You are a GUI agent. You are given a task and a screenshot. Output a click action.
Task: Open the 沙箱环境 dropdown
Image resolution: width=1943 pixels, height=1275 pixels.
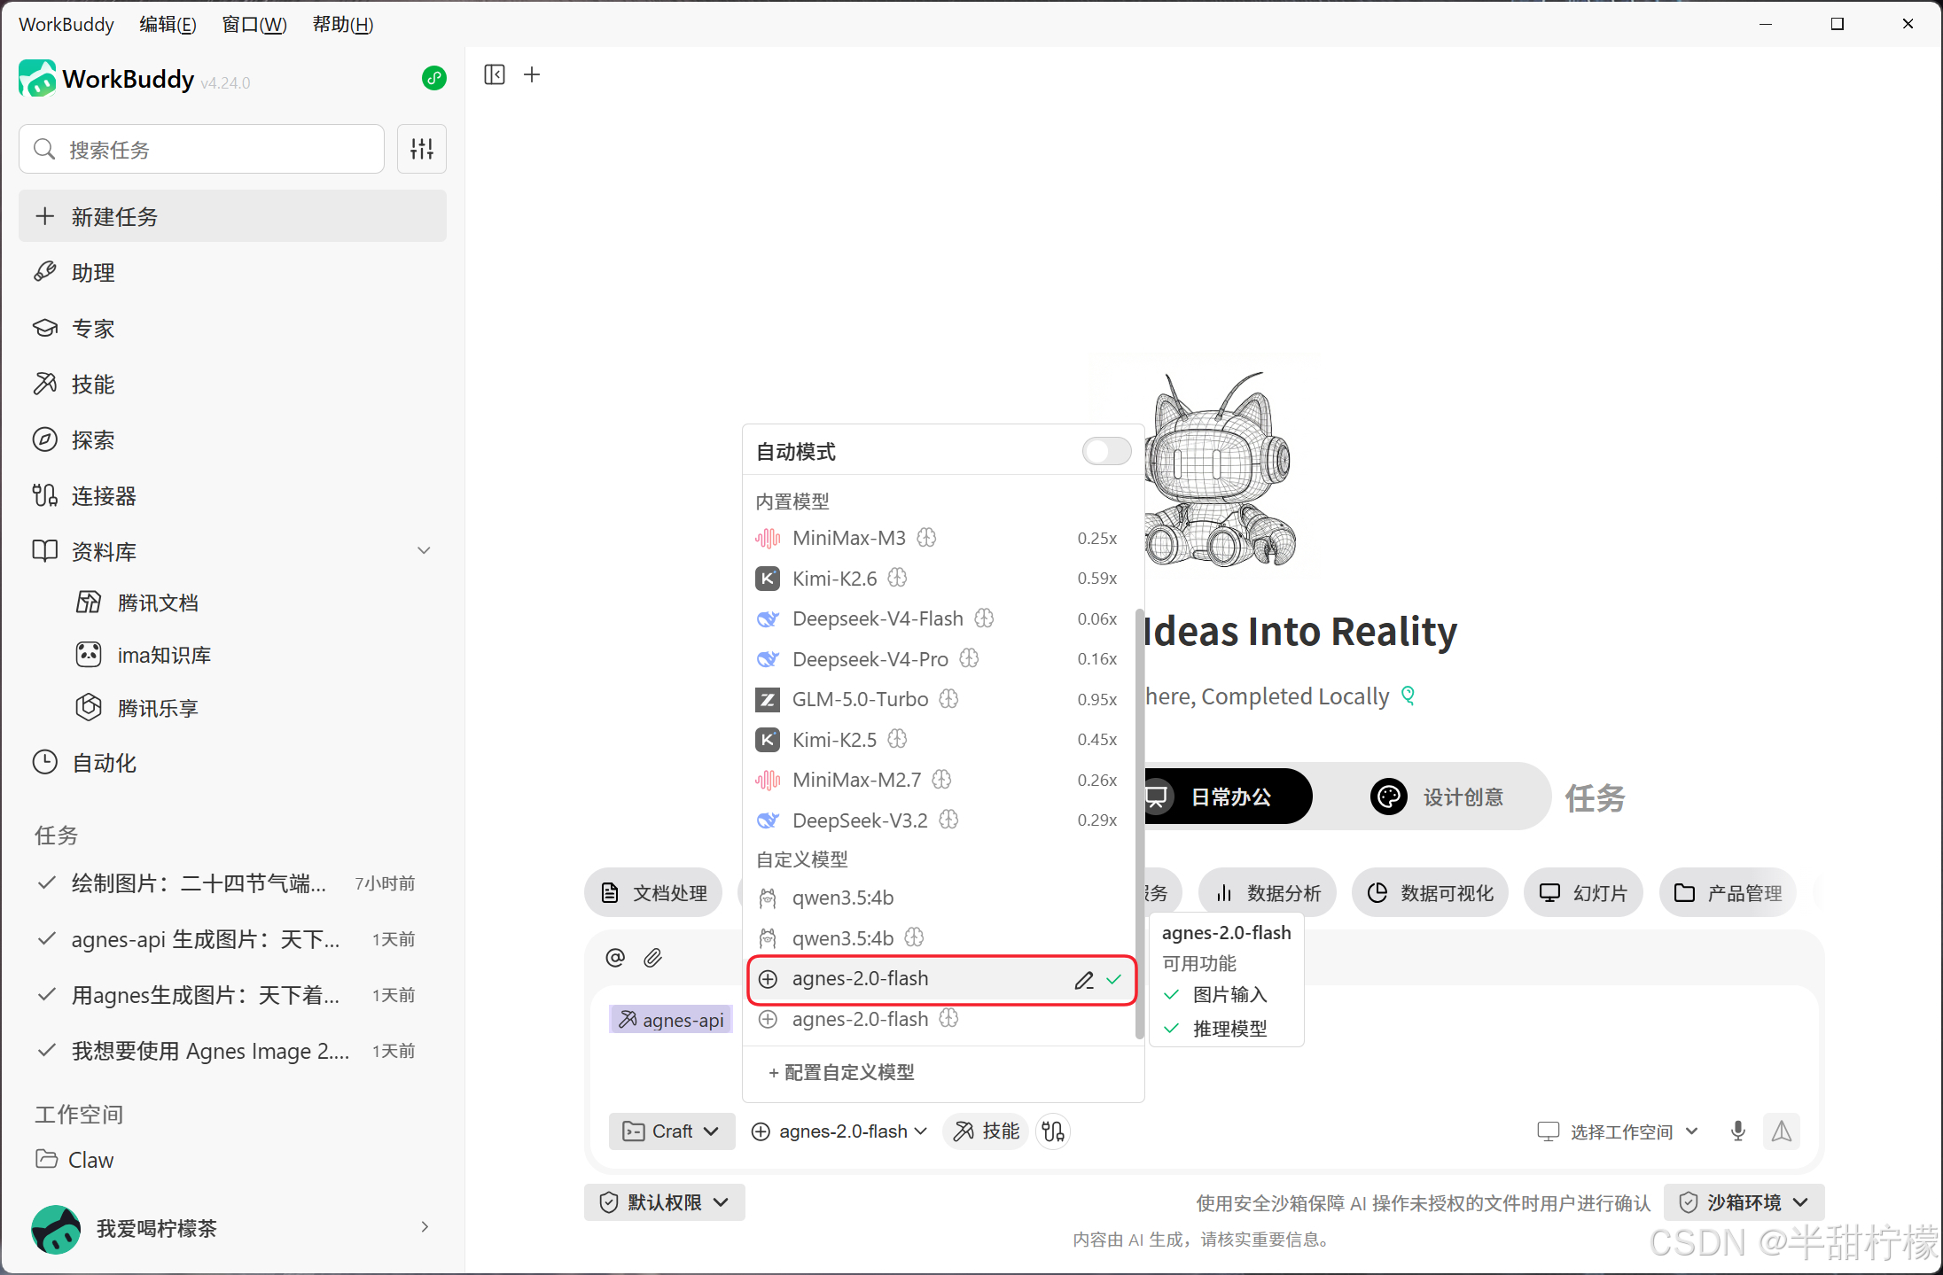click(1744, 1202)
